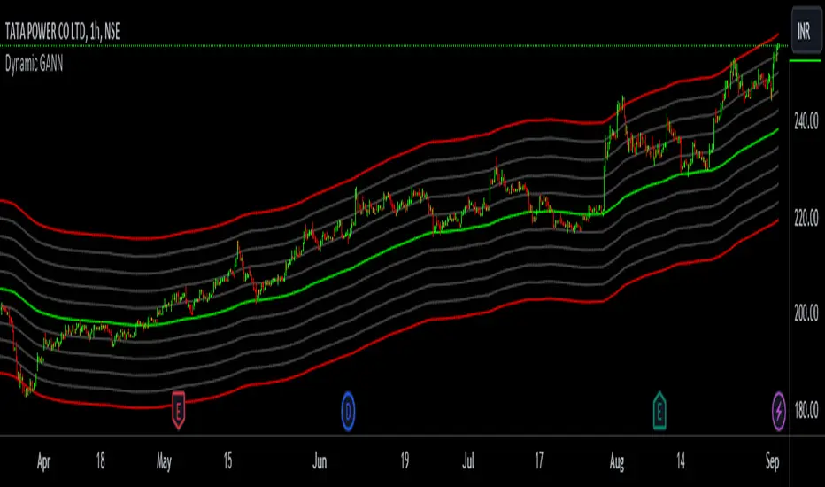
Task: Click the 19 date label after Jun
Action: (x=405, y=461)
